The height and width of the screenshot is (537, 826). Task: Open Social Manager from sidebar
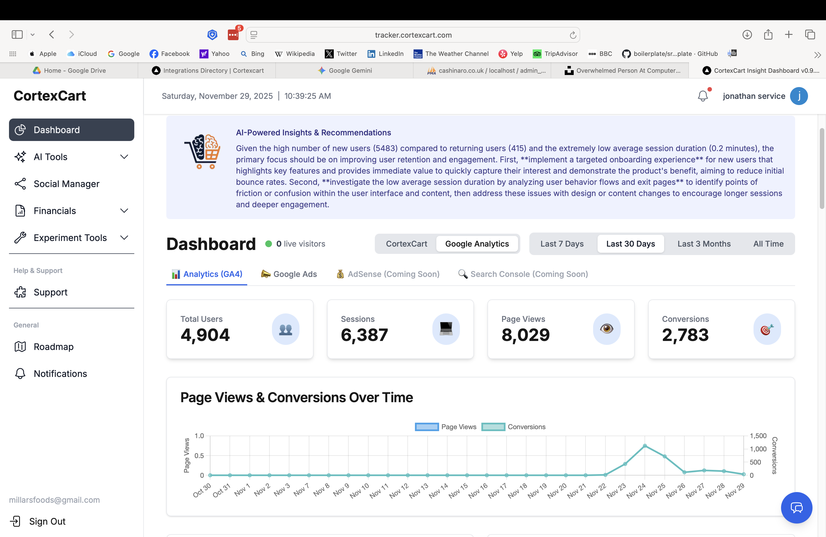coord(66,183)
